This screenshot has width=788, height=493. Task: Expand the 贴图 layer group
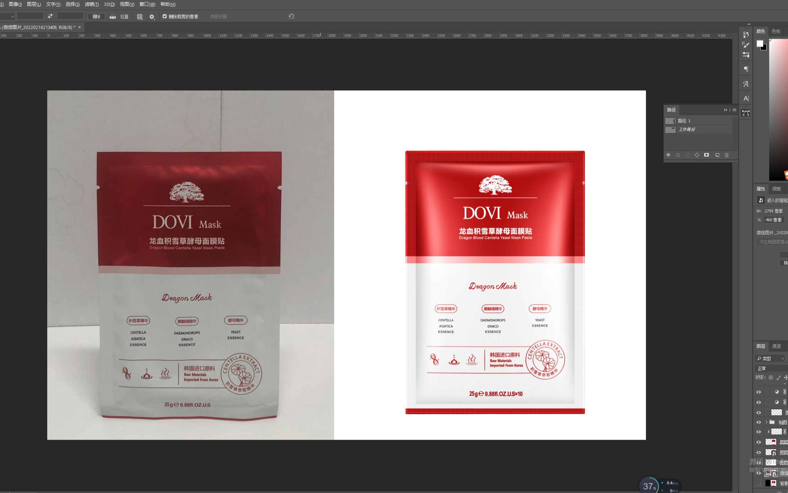coord(766,422)
